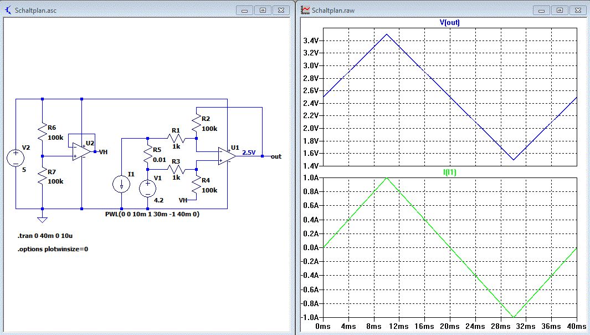Click the 20ms time axis label
590x335 pixels.
pyautogui.click(x=449, y=326)
